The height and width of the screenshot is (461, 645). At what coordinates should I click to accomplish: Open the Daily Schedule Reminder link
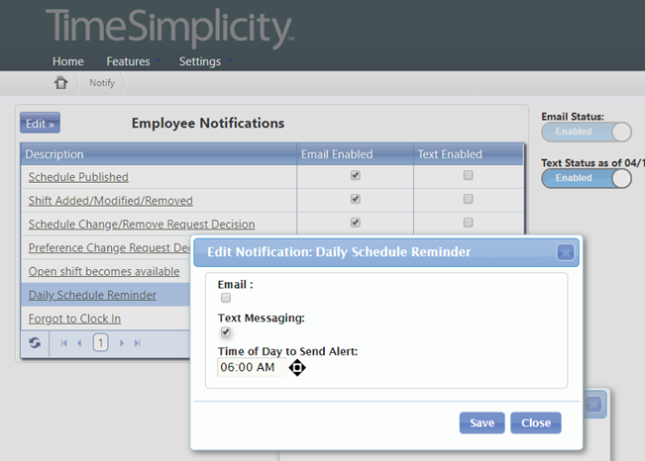coord(92,295)
